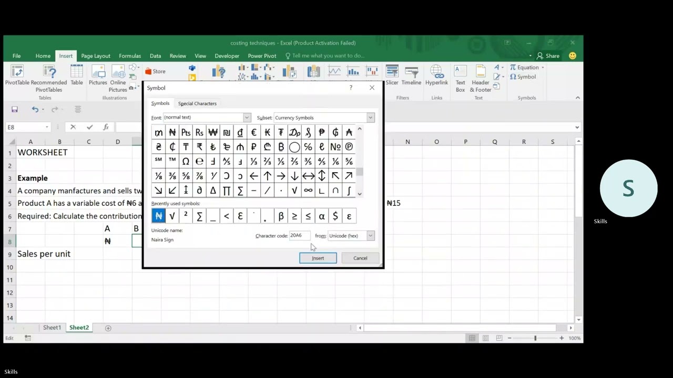The height and width of the screenshot is (378, 673).
Task: Click the Recommended PivotTables icon
Action: (49, 79)
